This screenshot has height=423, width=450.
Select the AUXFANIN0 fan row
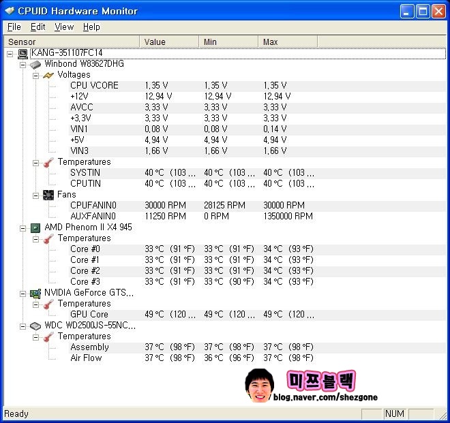point(258,217)
